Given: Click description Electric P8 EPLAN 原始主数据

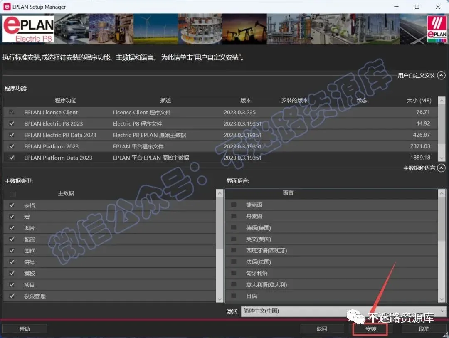Looking at the screenshot, I should pyautogui.click(x=150, y=135).
